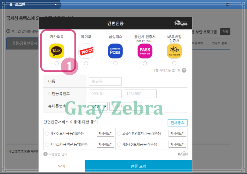
Task: Select the 카카오톡 radio button
Action: pyautogui.click(x=56, y=63)
